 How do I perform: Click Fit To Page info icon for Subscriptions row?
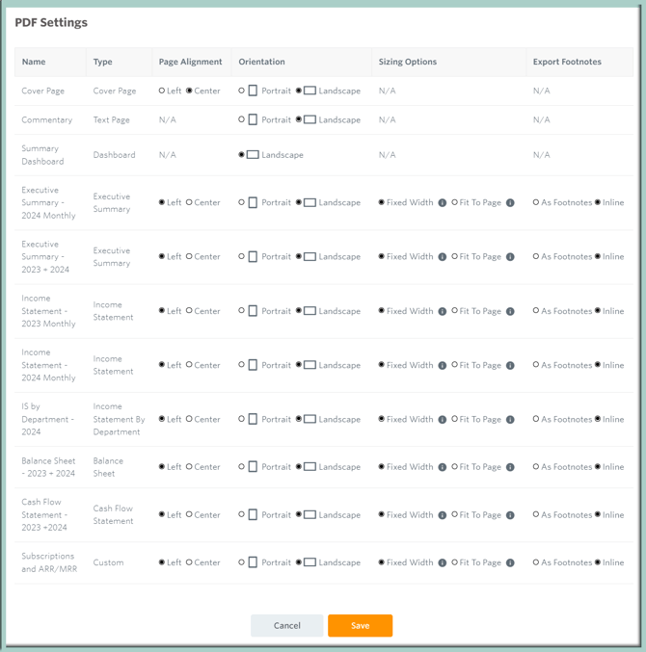pos(510,562)
